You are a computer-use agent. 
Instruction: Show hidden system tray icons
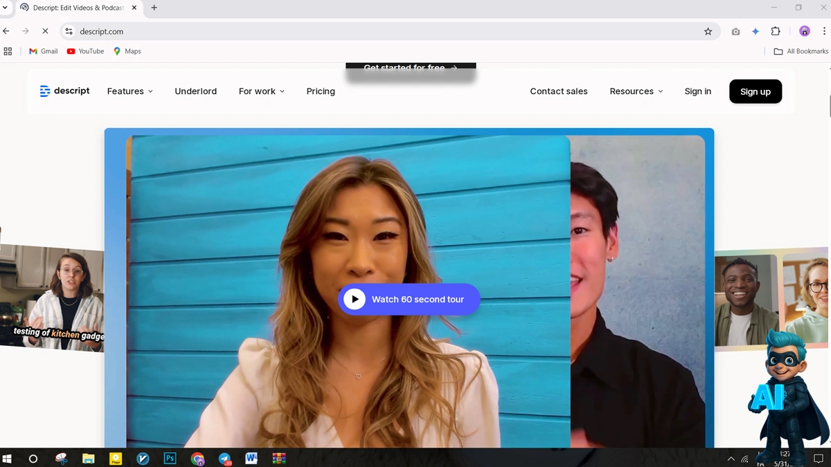pyautogui.click(x=731, y=459)
